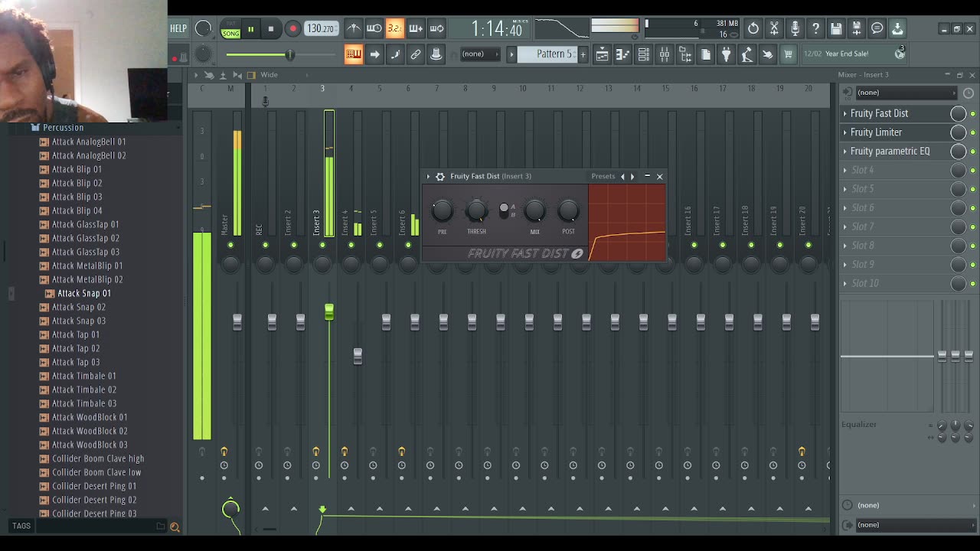Toggle the multilink to controllers icon

pyautogui.click(x=416, y=54)
